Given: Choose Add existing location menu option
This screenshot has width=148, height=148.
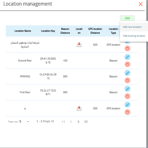Looking at the screenshot, I should click(134, 36).
